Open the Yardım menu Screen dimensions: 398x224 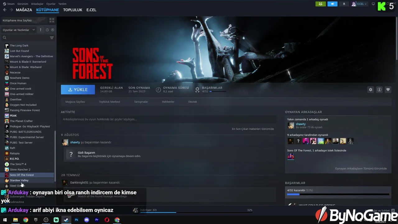tap(62, 4)
